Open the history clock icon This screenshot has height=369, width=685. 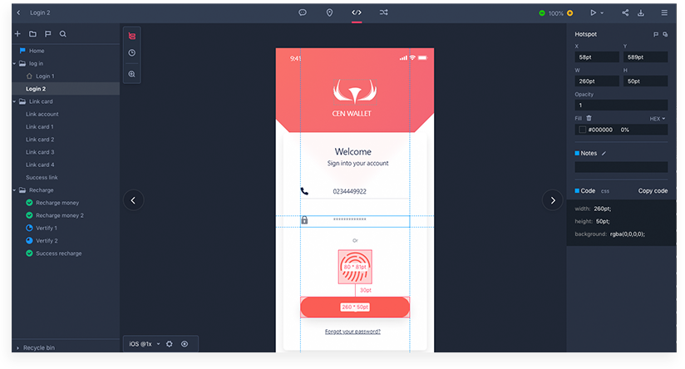132,53
